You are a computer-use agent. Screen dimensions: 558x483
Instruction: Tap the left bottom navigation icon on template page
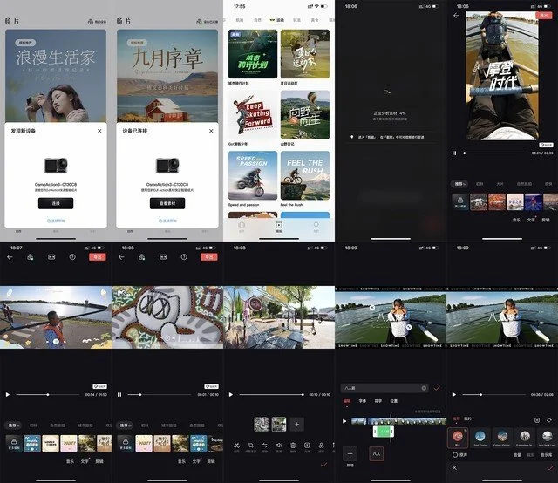click(x=242, y=227)
